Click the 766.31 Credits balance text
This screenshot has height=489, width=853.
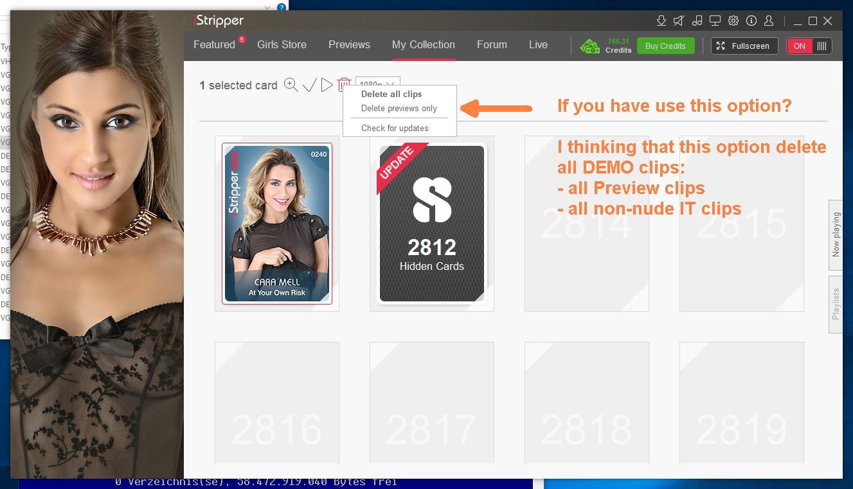click(618, 46)
